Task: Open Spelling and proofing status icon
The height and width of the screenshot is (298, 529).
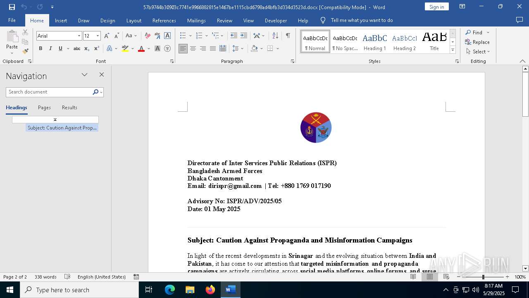Action: [x=67, y=277]
